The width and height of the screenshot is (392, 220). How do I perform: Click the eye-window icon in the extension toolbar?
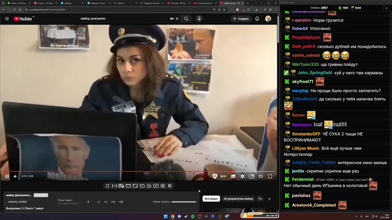click(121, 186)
